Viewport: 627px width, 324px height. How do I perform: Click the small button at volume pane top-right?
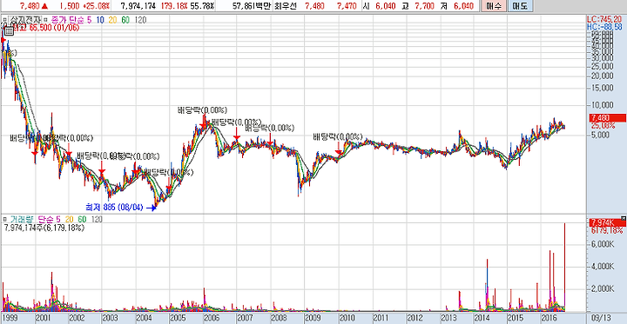624,218
